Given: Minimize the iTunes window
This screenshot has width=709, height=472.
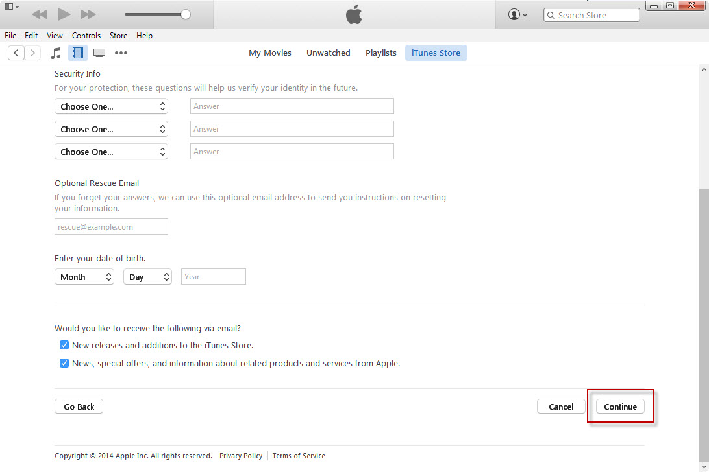Looking at the screenshot, I should pos(653,6).
